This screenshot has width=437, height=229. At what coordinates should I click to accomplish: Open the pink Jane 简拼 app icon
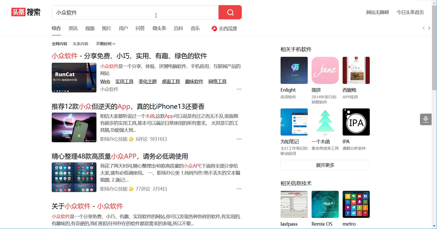point(325,70)
